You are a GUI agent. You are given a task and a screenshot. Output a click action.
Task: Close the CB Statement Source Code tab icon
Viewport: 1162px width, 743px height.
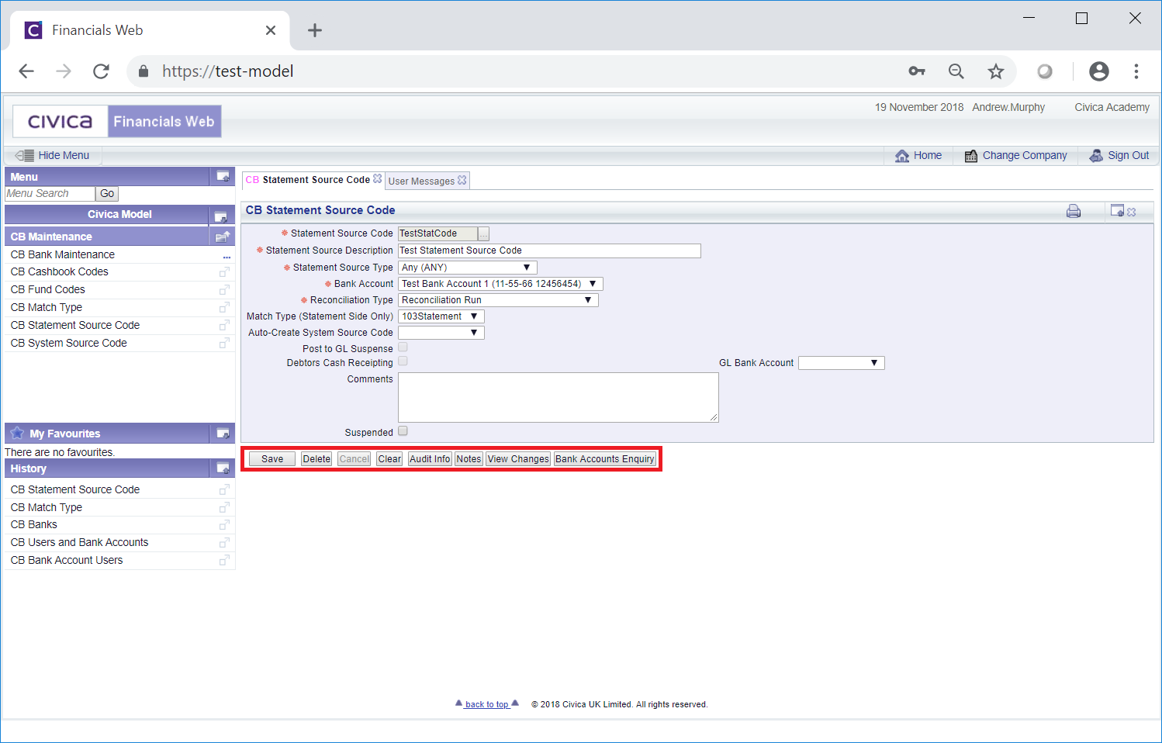378,178
